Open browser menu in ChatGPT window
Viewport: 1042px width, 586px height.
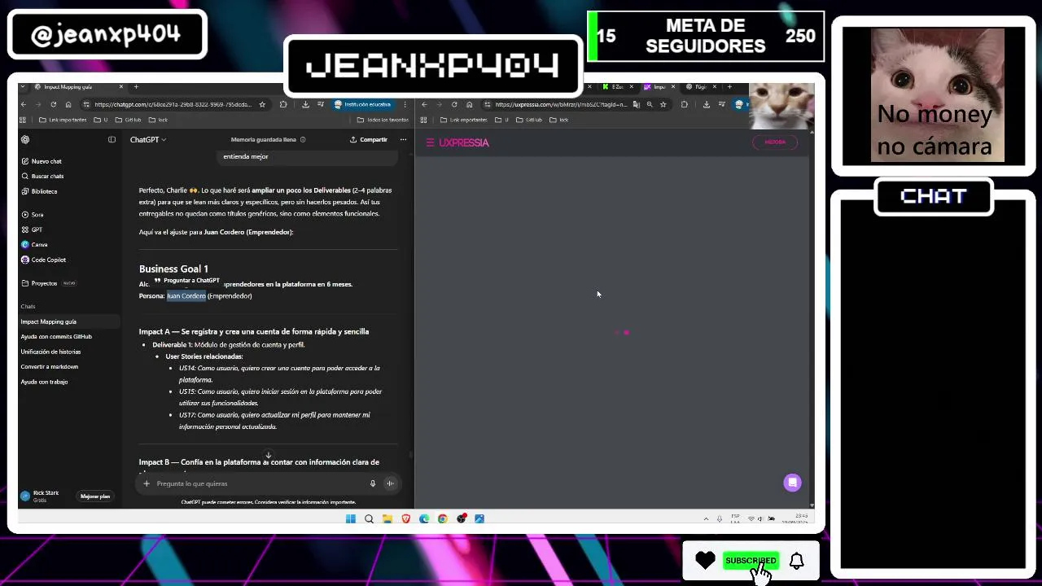click(x=405, y=104)
